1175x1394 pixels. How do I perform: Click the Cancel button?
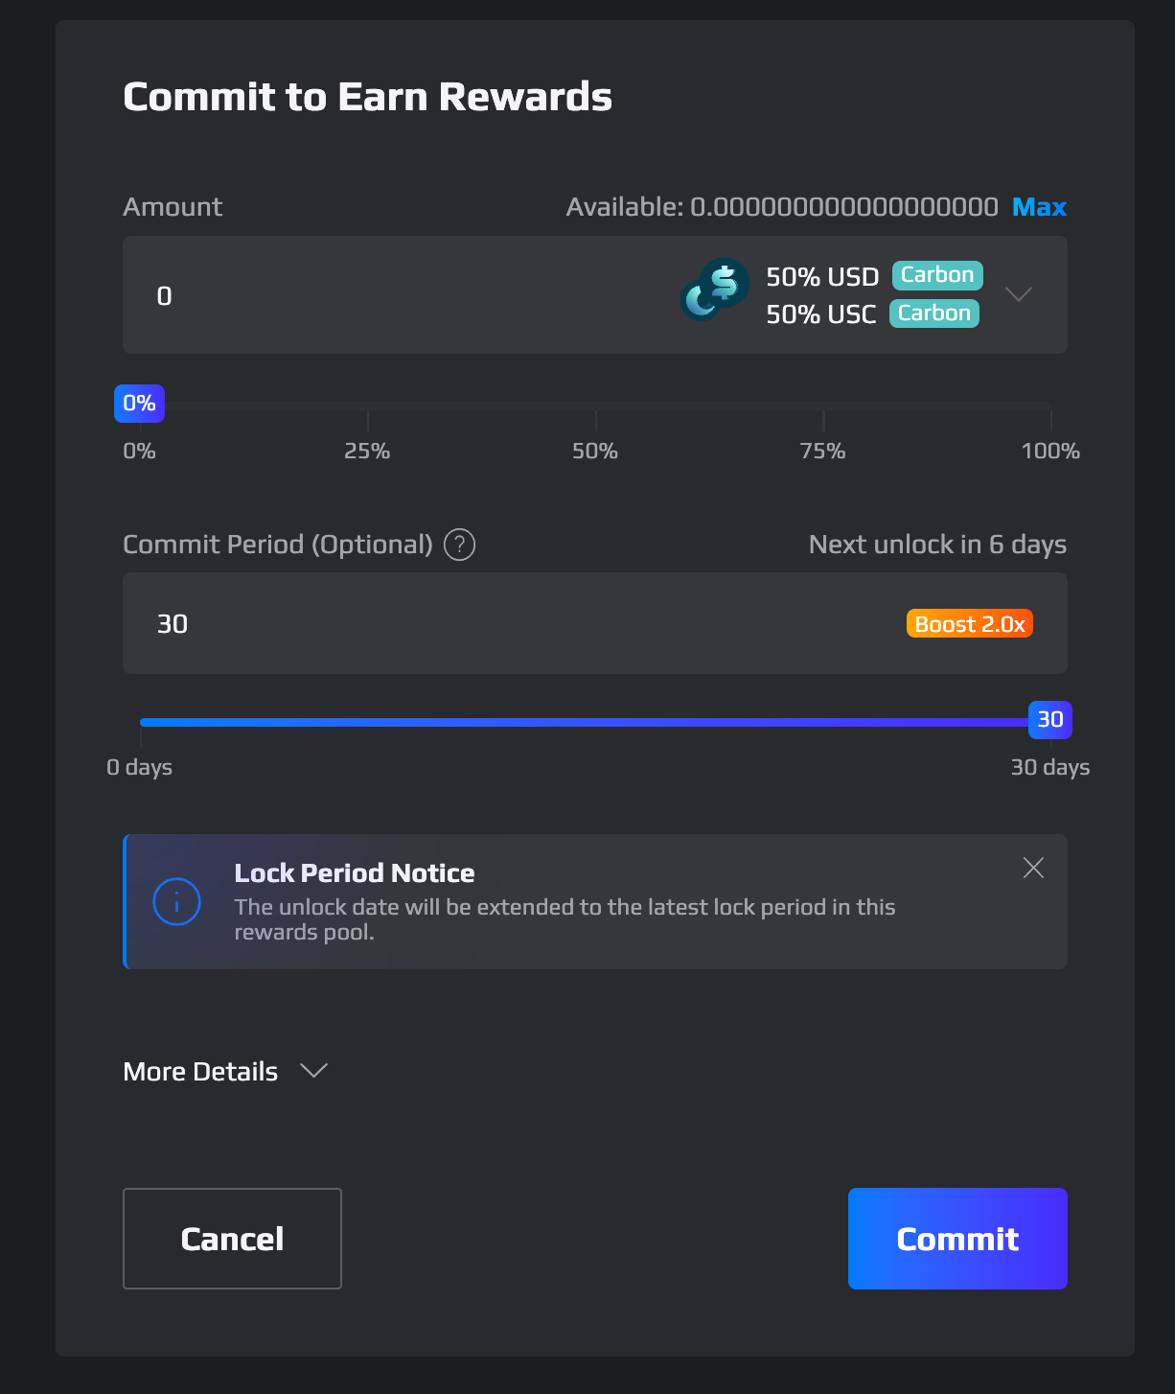[x=232, y=1239]
